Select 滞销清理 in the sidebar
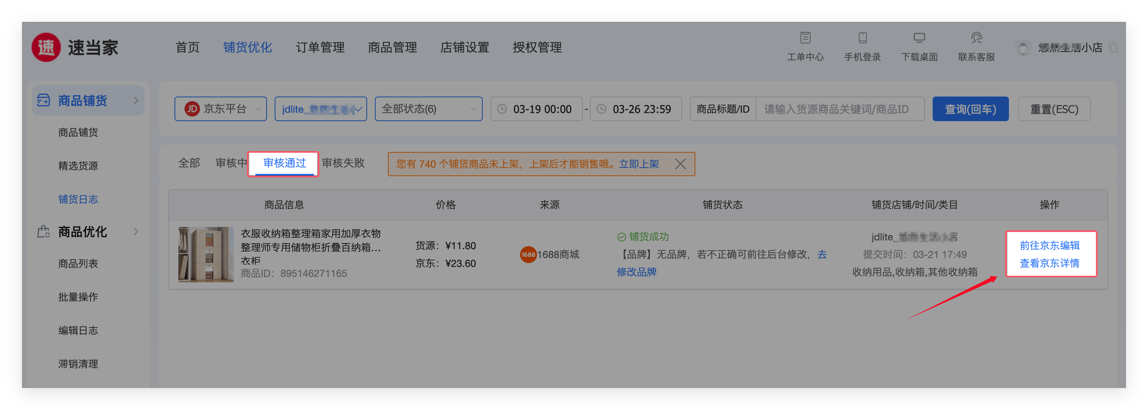 click(x=78, y=364)
